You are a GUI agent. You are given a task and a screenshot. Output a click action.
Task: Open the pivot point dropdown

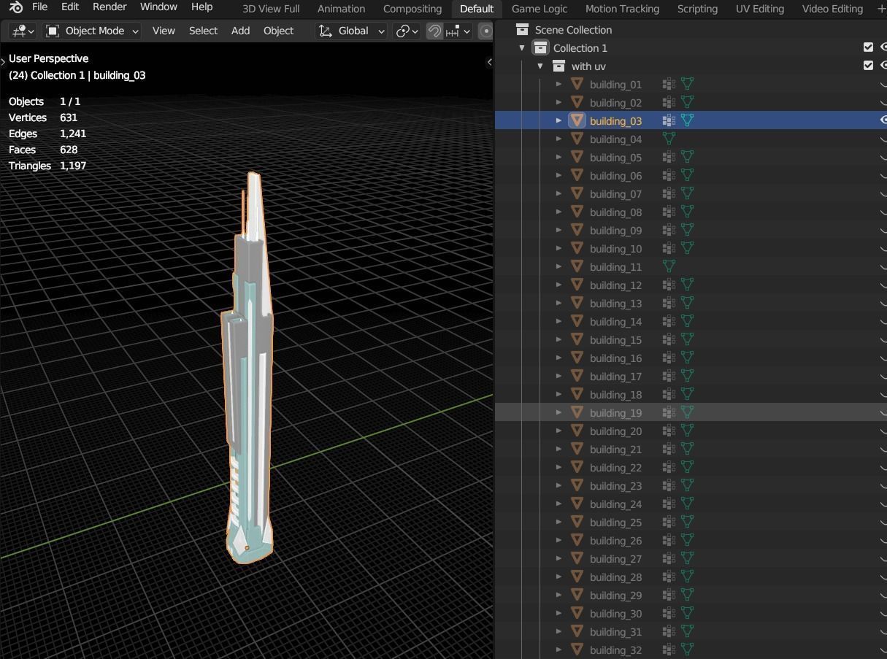pos(407,31)
